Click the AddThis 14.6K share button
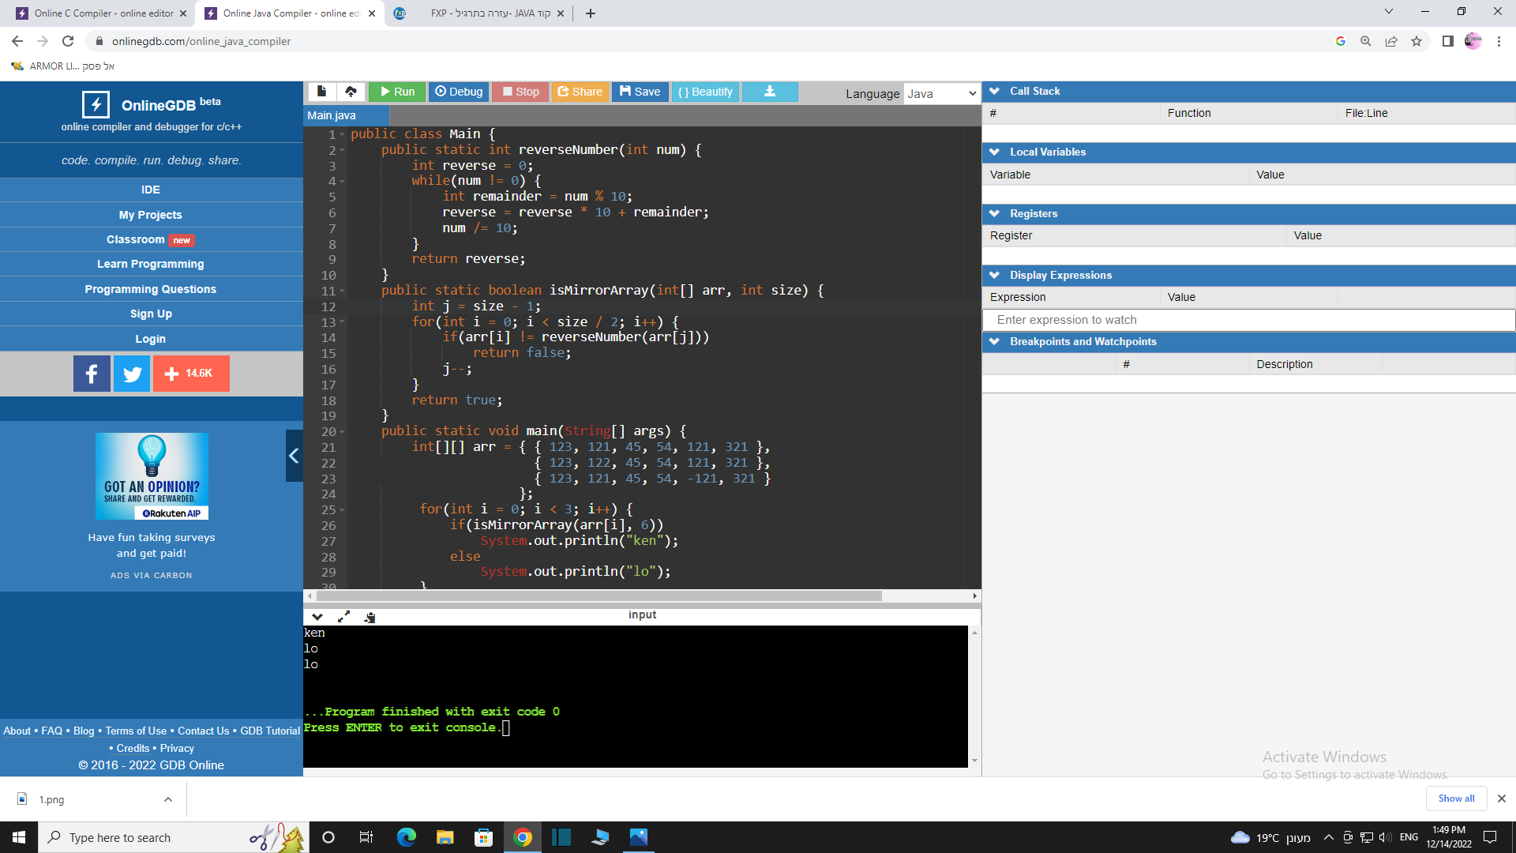 (191, 374)
